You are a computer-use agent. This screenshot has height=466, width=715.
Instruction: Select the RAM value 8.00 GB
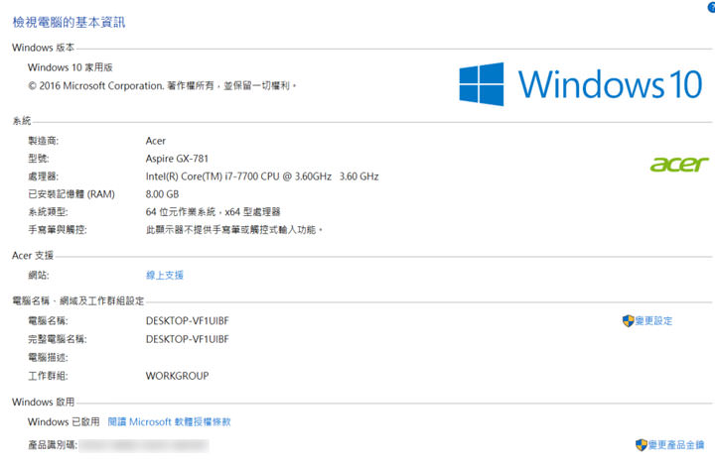click(x=162, y=194)
